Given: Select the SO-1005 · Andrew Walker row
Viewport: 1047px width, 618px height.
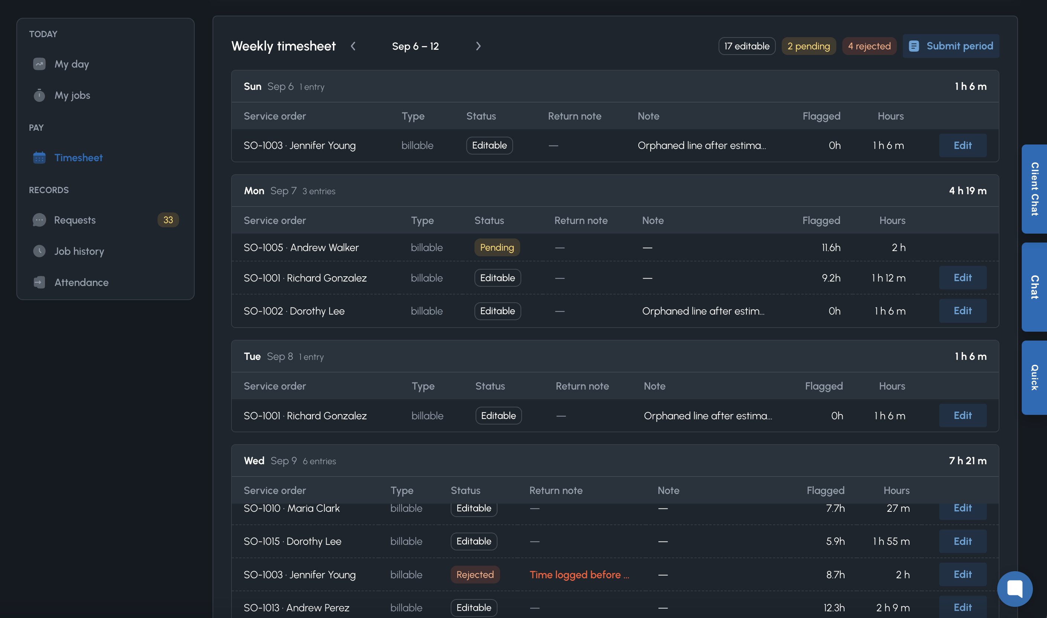Looking at the screenshot, I should coord(615,247).
